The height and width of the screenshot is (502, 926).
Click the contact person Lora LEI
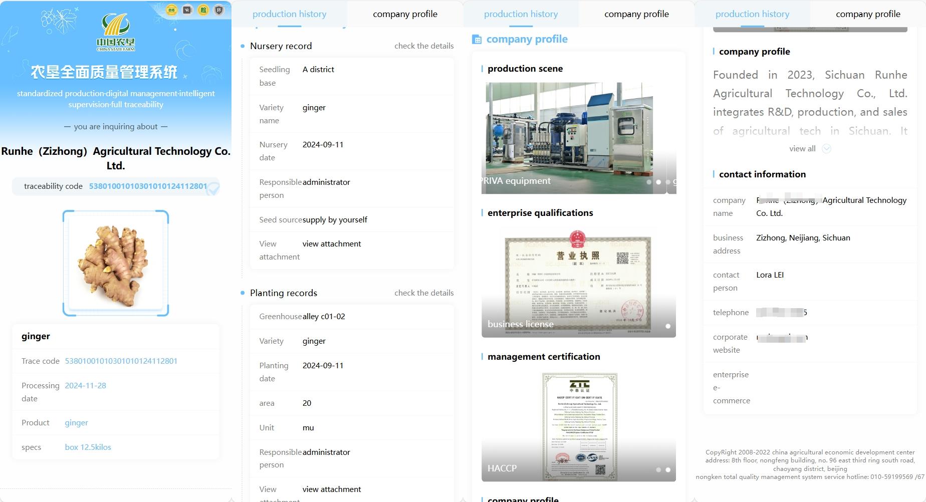pos(770,275)
